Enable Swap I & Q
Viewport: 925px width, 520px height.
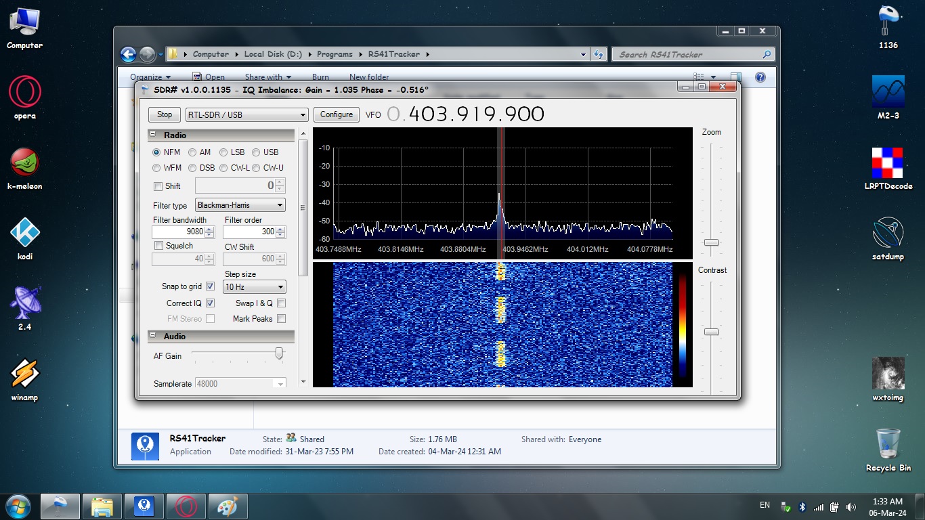(x=281, y=303)
